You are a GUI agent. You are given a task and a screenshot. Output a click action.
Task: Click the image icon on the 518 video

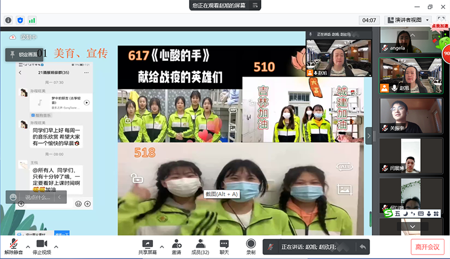click(344, 190)
